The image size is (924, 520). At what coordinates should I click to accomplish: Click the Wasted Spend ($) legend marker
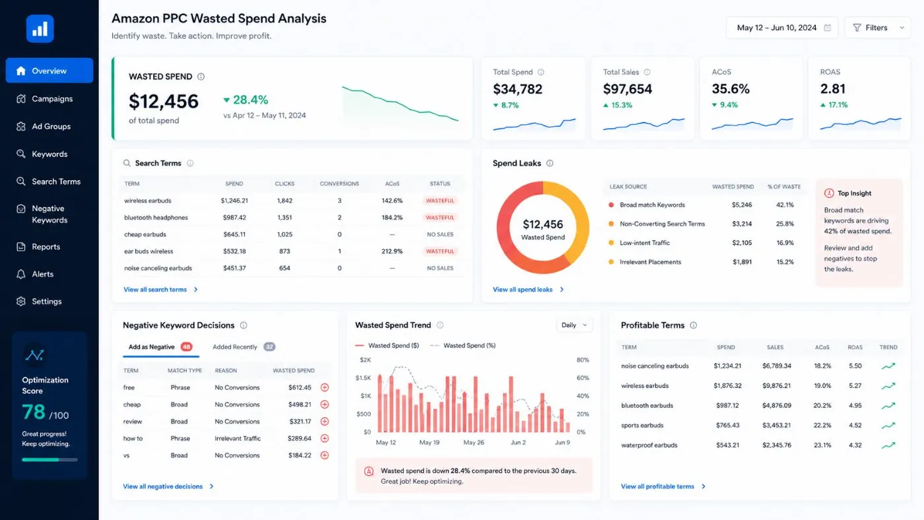coord(360,346)
